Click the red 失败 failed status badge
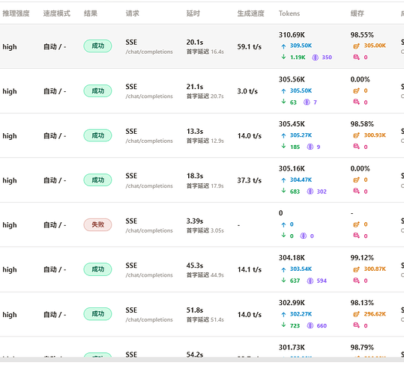The height and width of the screenshot is (374, 404). pyautogui.click(x=97, y=224)
